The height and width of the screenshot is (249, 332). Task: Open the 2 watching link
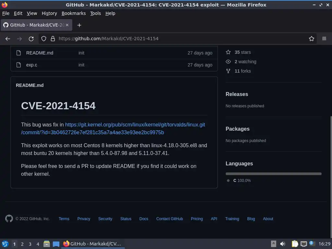tap(245, 62)
